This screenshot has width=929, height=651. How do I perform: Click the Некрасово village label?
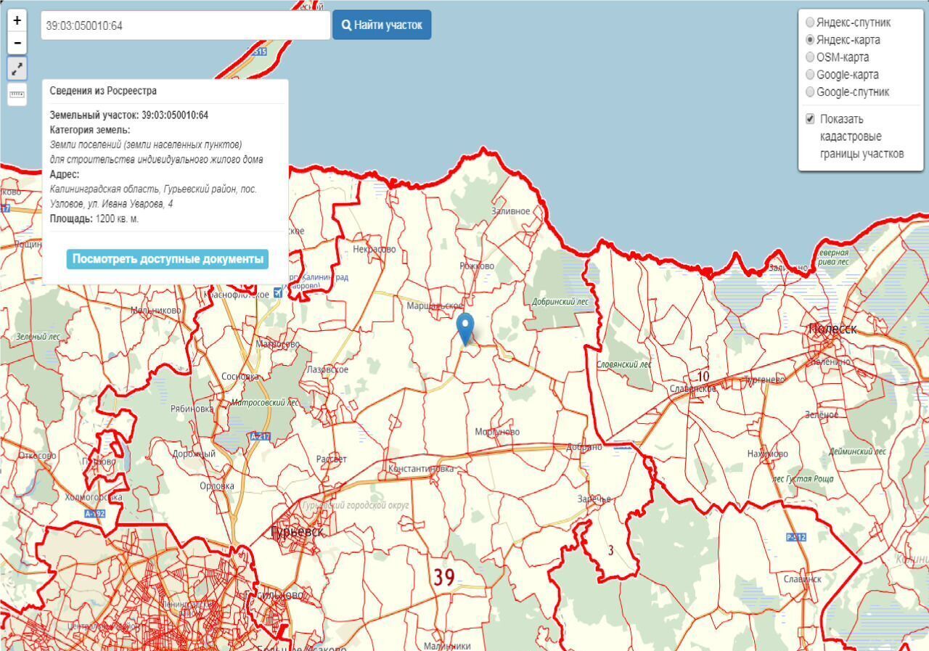pos(375,249)
